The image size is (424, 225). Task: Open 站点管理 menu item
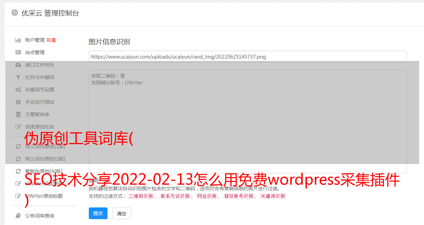click(x=35, y=52)
